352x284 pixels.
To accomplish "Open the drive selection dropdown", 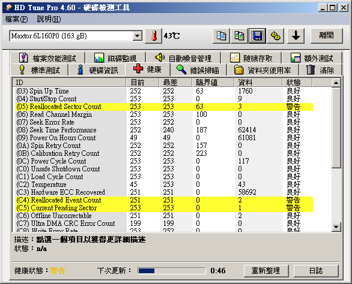I will pyautogui.click(x=137, y=36).
